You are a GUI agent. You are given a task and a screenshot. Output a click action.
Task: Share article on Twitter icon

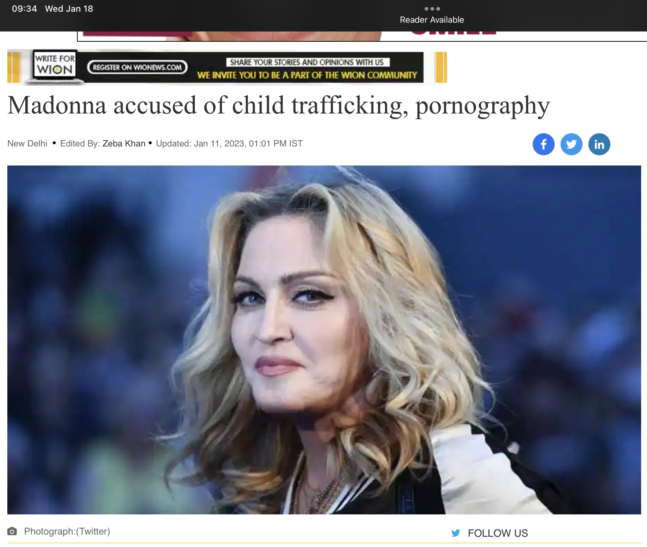[571, 144]
